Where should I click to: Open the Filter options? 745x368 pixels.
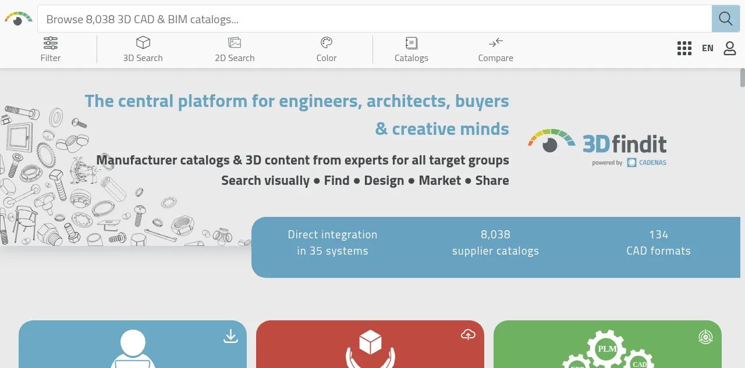coord(51,49)
